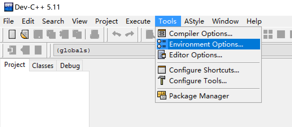Screen dimensions: 292x127
Task: Click the Goto Bookmark icon
Action: click(x=38, y=50)
